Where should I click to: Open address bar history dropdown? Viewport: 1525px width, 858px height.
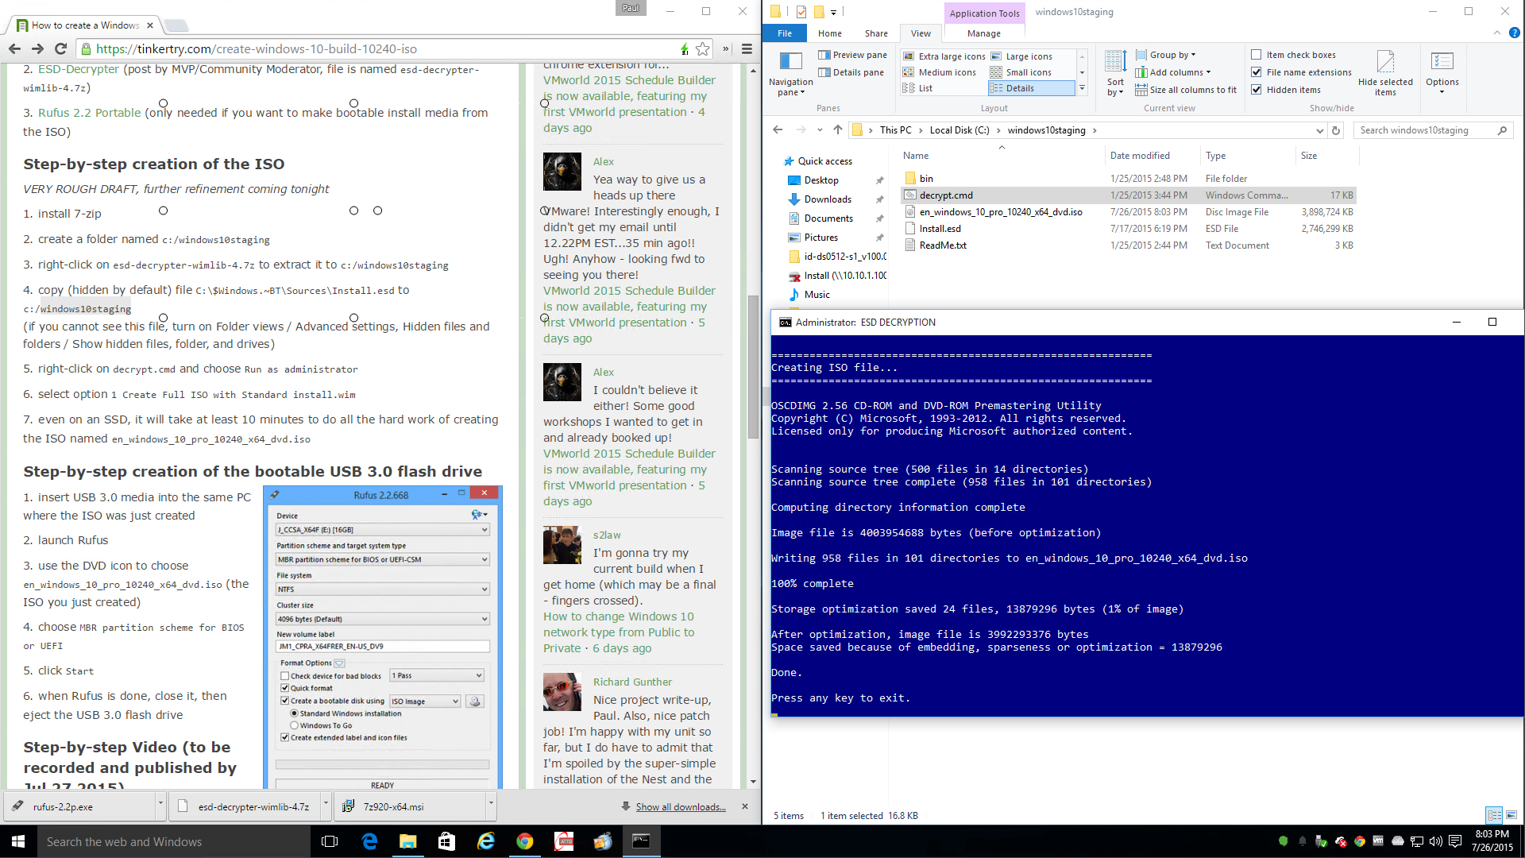1319,130
